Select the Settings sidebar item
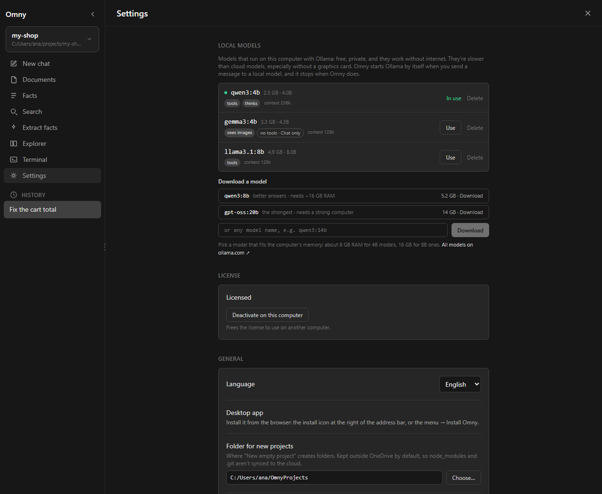The image size is (602, 494). (x=52, y=175)
